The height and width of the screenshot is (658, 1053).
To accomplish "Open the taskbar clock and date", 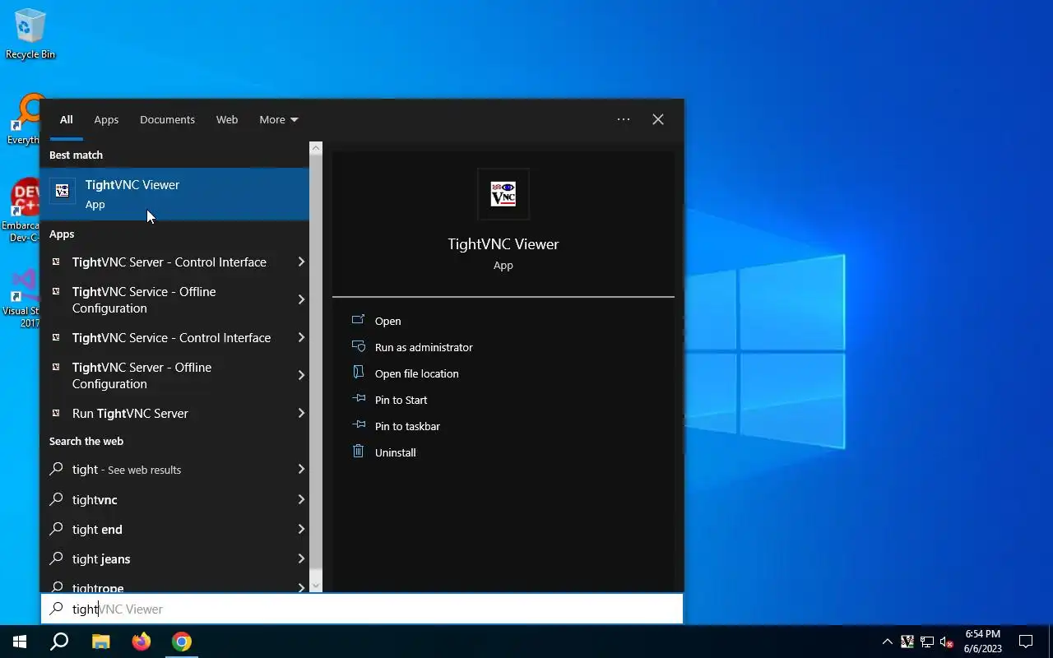I will pos(982,642).
